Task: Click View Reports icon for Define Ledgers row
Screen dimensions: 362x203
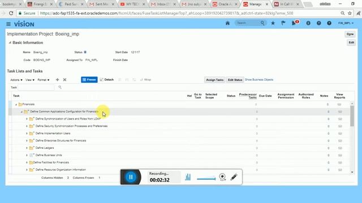Action: (x=340, y=148)
